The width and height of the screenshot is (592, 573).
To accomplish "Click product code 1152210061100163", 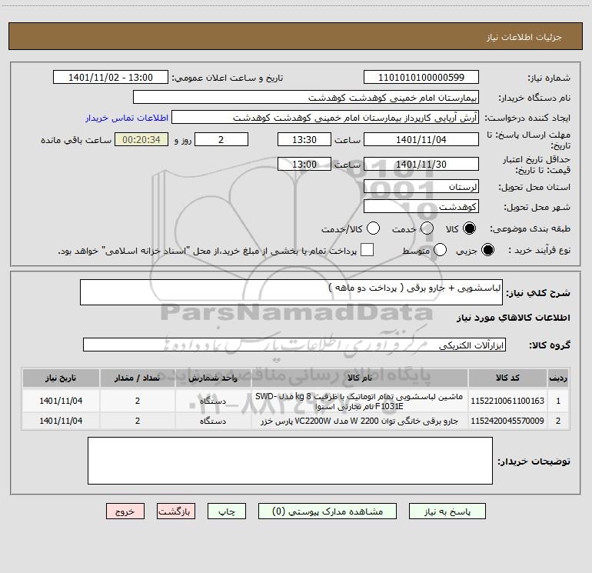I will tap(507, 401).
